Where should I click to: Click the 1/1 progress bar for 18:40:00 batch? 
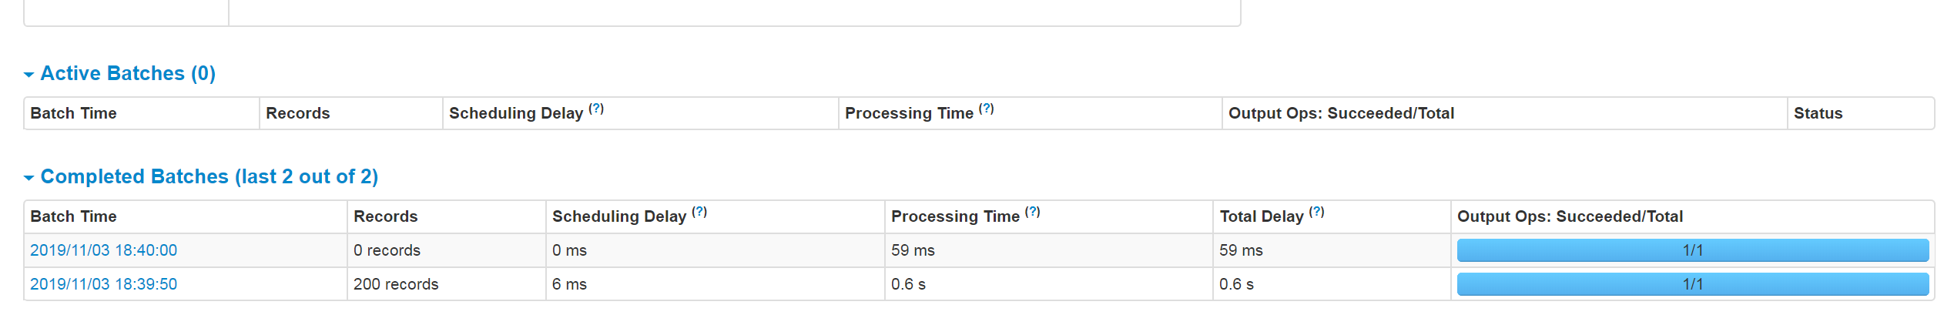pyautogui.click(x=1693, y=250)
